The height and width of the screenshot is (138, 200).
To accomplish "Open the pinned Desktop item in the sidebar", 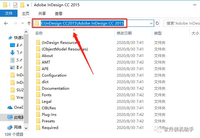I will tap(16, 45).
